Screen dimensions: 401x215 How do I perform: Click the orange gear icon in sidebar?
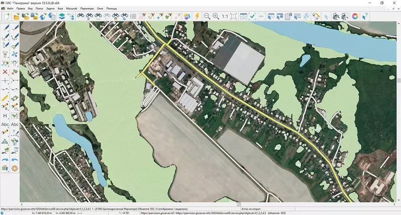15,167
